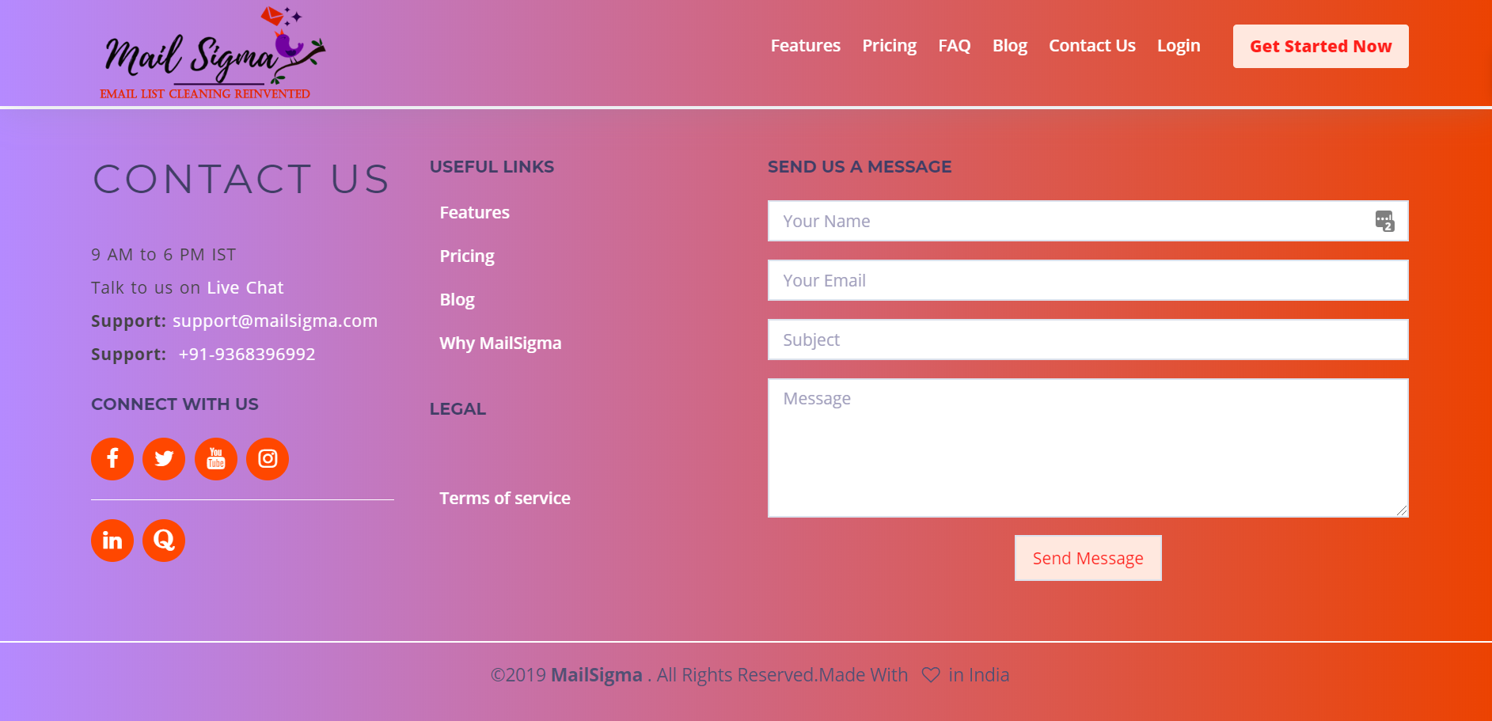1492x721 pixels.
Task: Click the CONTACT US heading
Action: 241,179
